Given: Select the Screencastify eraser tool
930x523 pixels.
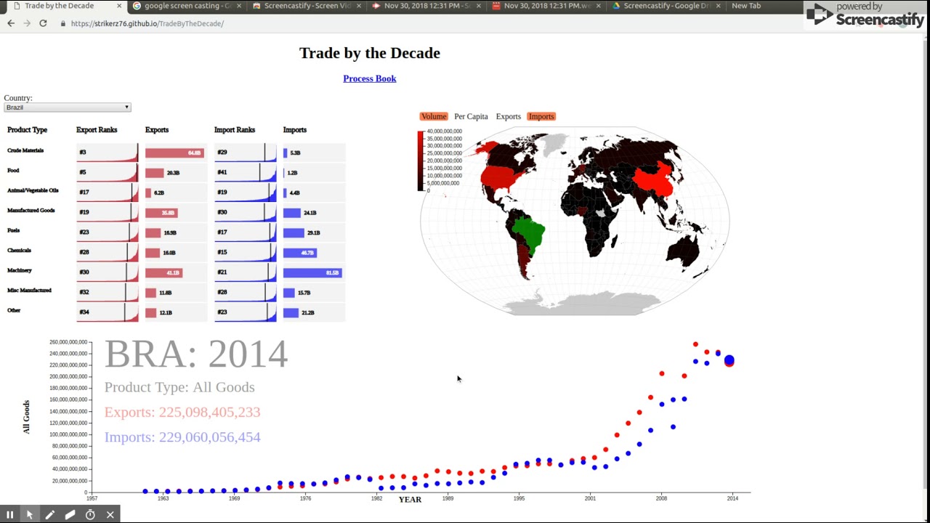Looking at the screenshot, I should (x=70, y=514).
